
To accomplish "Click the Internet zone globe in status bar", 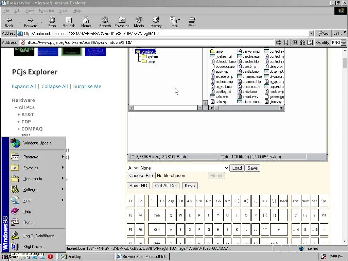I will pos(301,248).
